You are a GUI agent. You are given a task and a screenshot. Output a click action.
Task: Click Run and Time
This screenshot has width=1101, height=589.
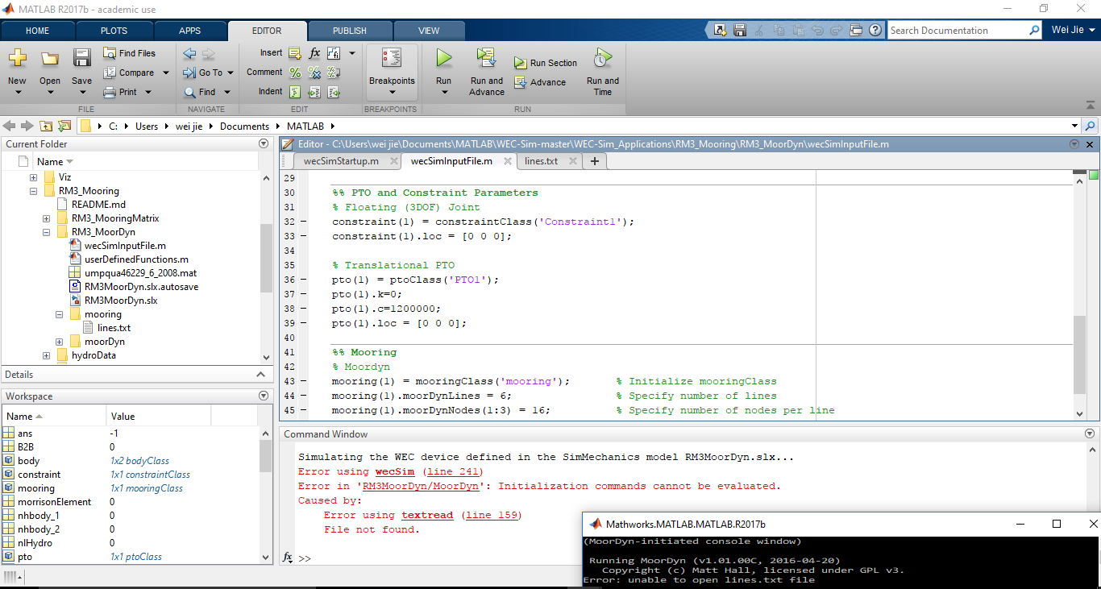pyautogui.click(x=603, y=72)
